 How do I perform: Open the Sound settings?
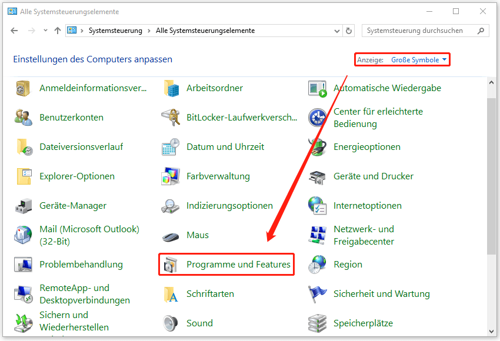click(x=199, y=323)
